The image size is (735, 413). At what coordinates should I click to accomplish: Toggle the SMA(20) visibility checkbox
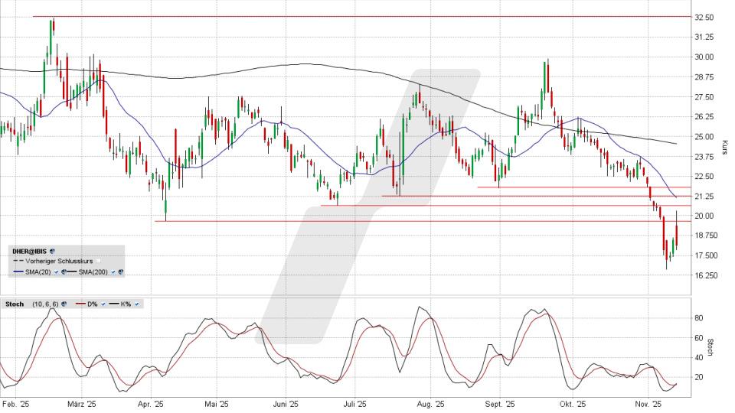pyautogui.click(x=55, y=272)
